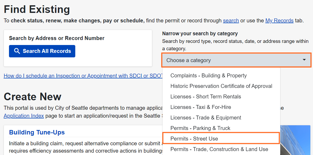Screen dimensions: 313x155
Task: Pick Licenses - Taxi & For-Hire category
Action: (200, 107)
